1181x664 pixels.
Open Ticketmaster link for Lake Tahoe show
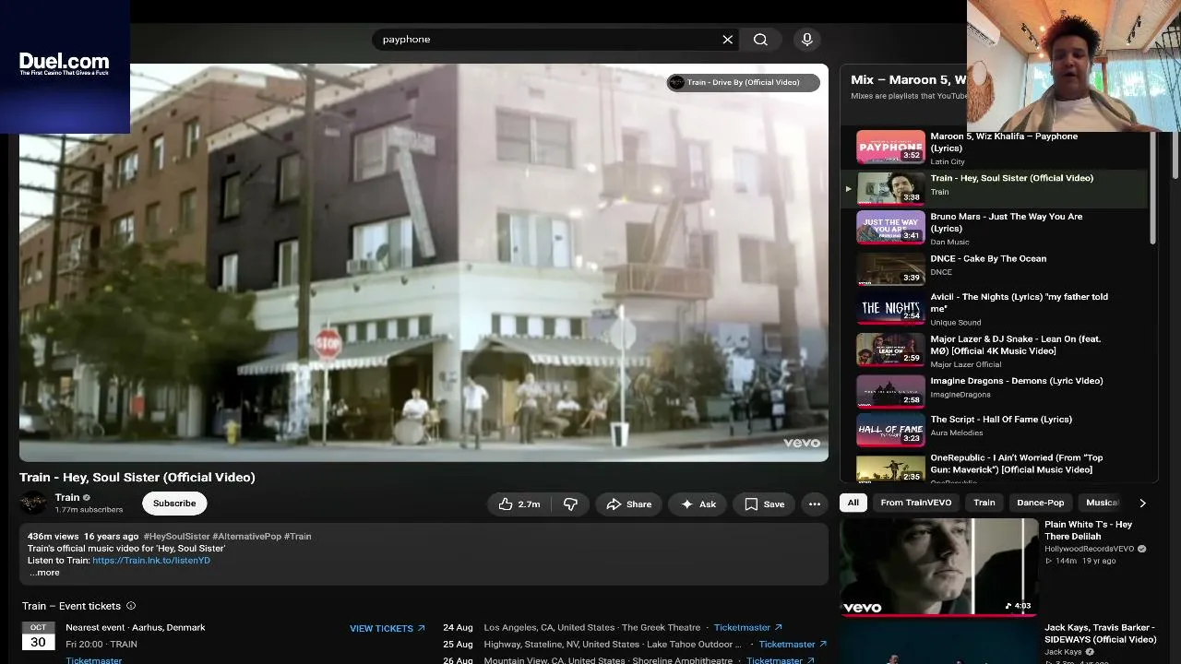pyautogui.click(x=793, y=644)
